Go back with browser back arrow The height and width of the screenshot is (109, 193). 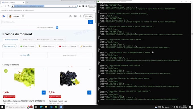[x=2, y=6]
